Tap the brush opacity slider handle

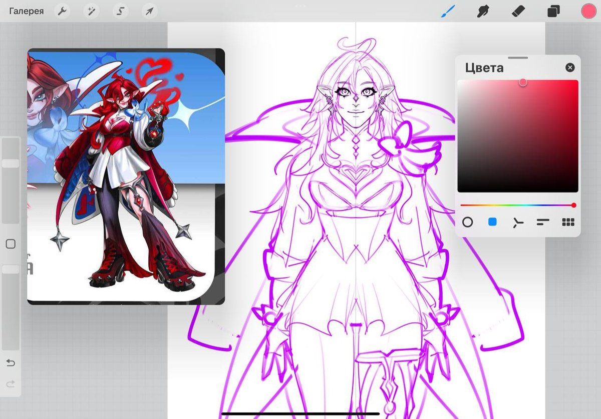point(11,269)
